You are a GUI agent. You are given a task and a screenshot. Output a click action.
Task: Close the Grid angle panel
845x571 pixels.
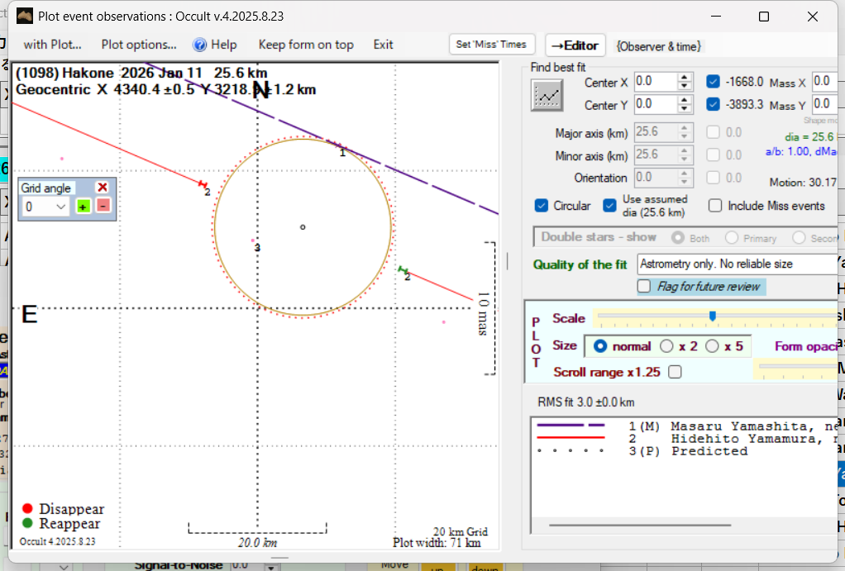pyautogui.click(x=103, y=188)
